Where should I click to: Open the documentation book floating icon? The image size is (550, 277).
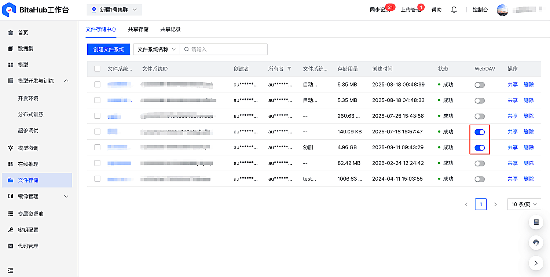click(536, 222)
